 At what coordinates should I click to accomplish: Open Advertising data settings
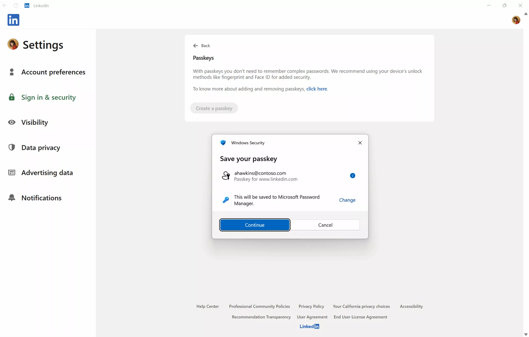tap(47, 173)
